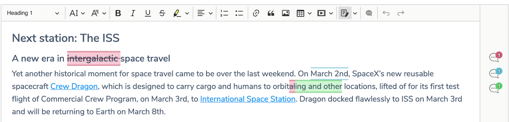
Task: Click the insert link icon
Action: [x=256, y=13]
